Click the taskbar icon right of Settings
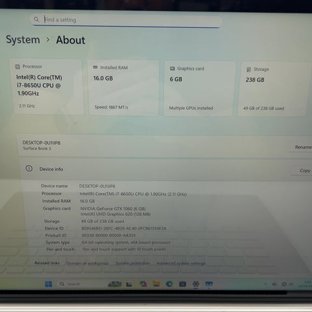The width and height of the screenshot is (312, 312). point(209,284)
